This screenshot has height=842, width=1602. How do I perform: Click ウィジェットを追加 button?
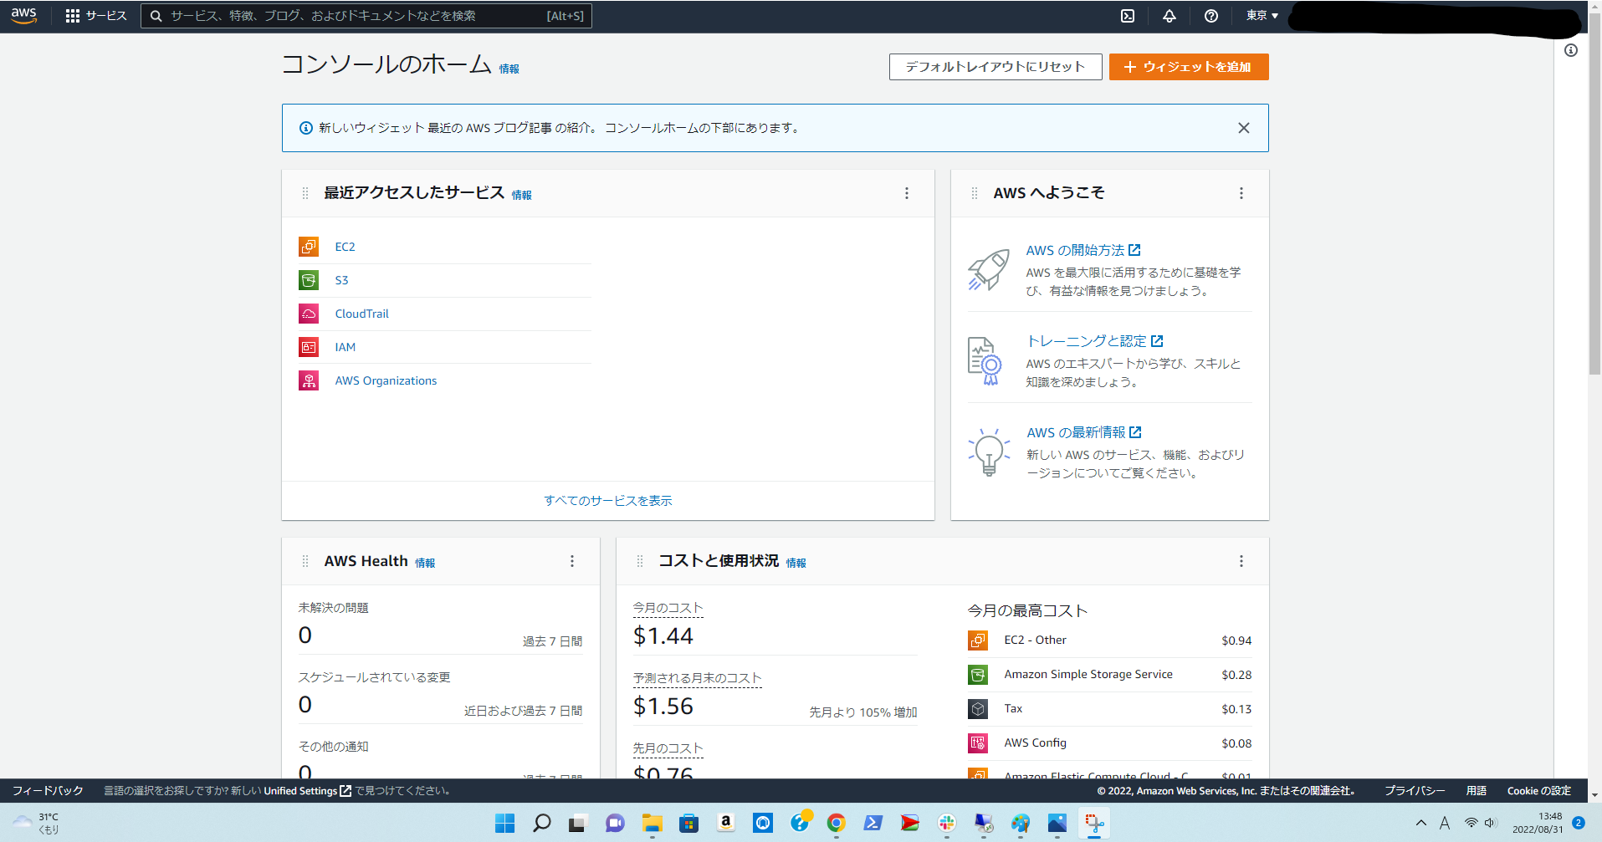(x=1189, y=67)
